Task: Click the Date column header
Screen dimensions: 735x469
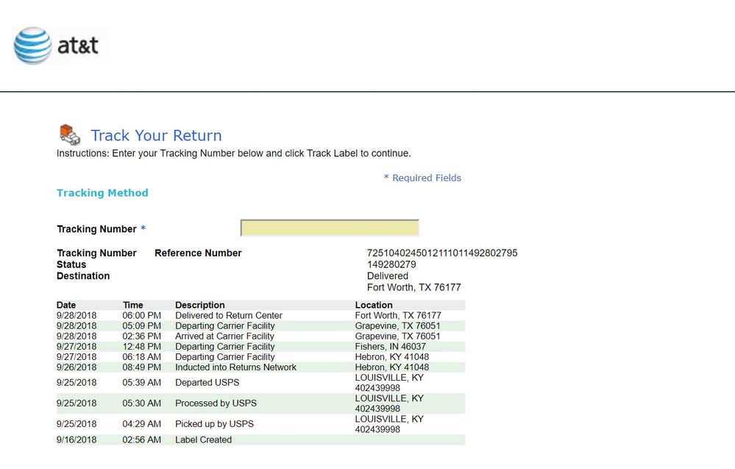Action: click(x=66, y=305)
